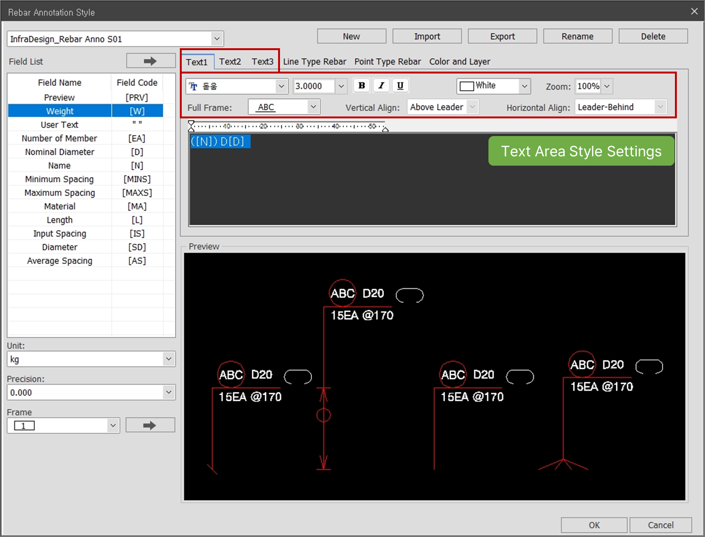Click the Field Code column header

(137, 83)
